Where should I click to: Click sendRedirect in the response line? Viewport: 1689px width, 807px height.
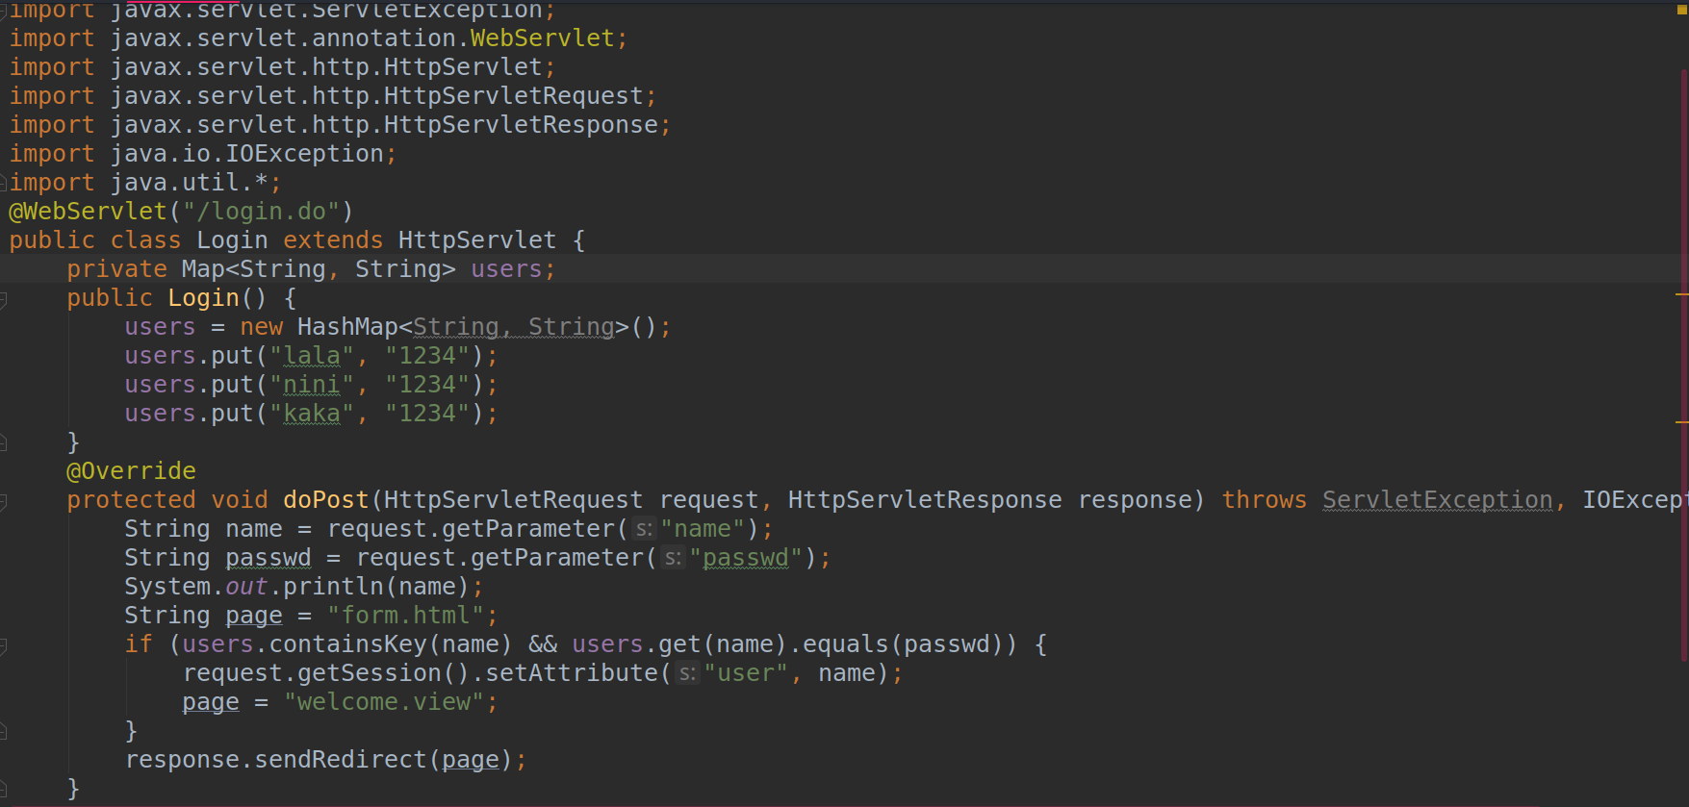(341, 760)
